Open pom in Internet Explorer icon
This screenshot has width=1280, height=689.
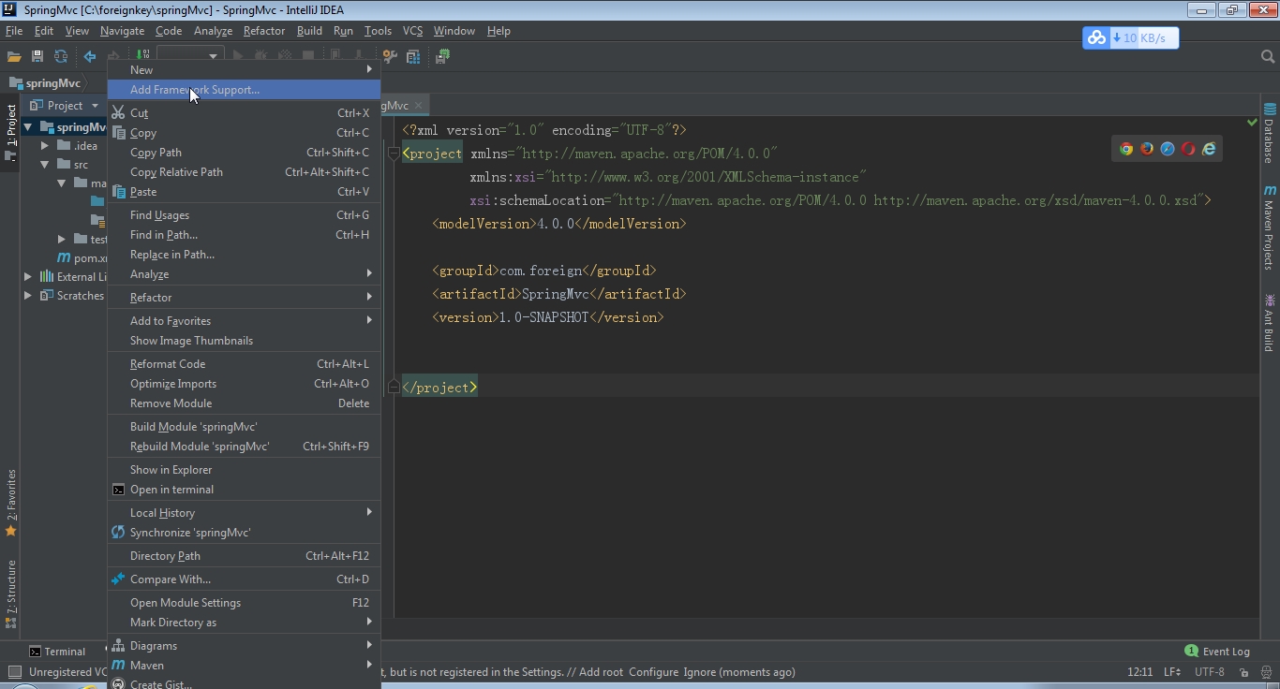pyautogui.click(x=1209, y=149)
